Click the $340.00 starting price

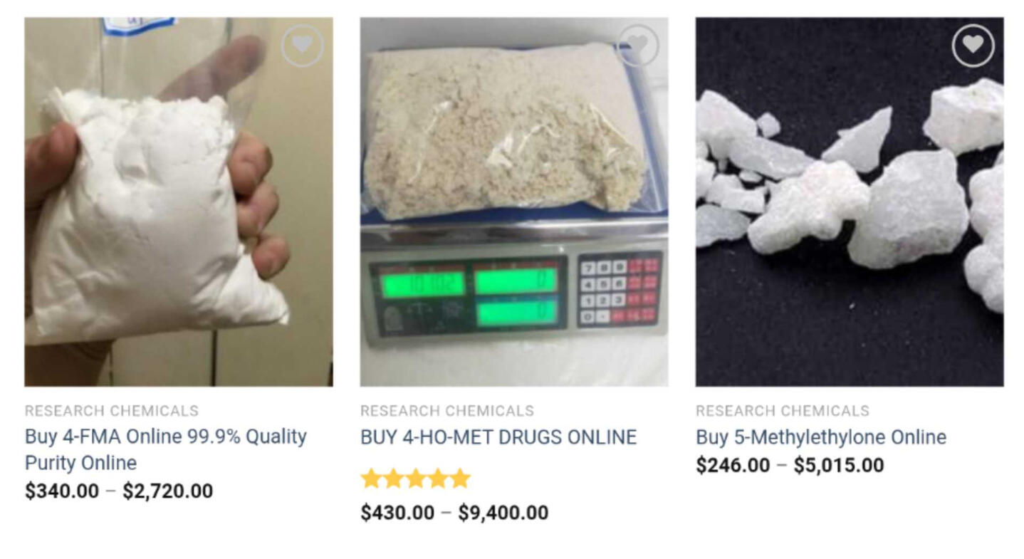click(x=62, y=491)
